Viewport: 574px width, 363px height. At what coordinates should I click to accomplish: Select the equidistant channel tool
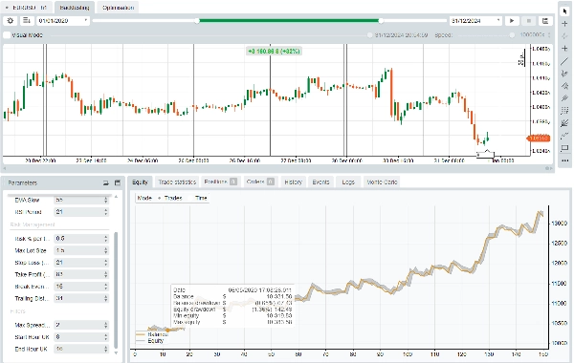tap(564, 98)
